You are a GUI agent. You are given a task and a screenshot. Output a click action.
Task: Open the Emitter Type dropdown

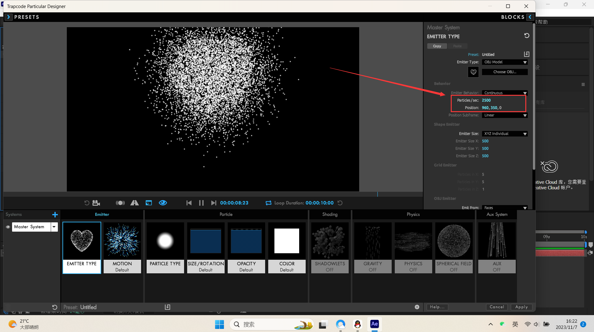(505, 62)
